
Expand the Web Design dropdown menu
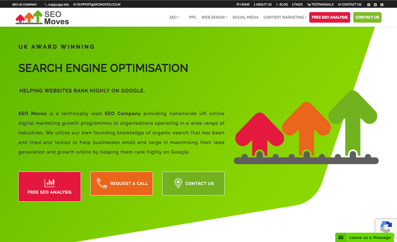point(214,17)
